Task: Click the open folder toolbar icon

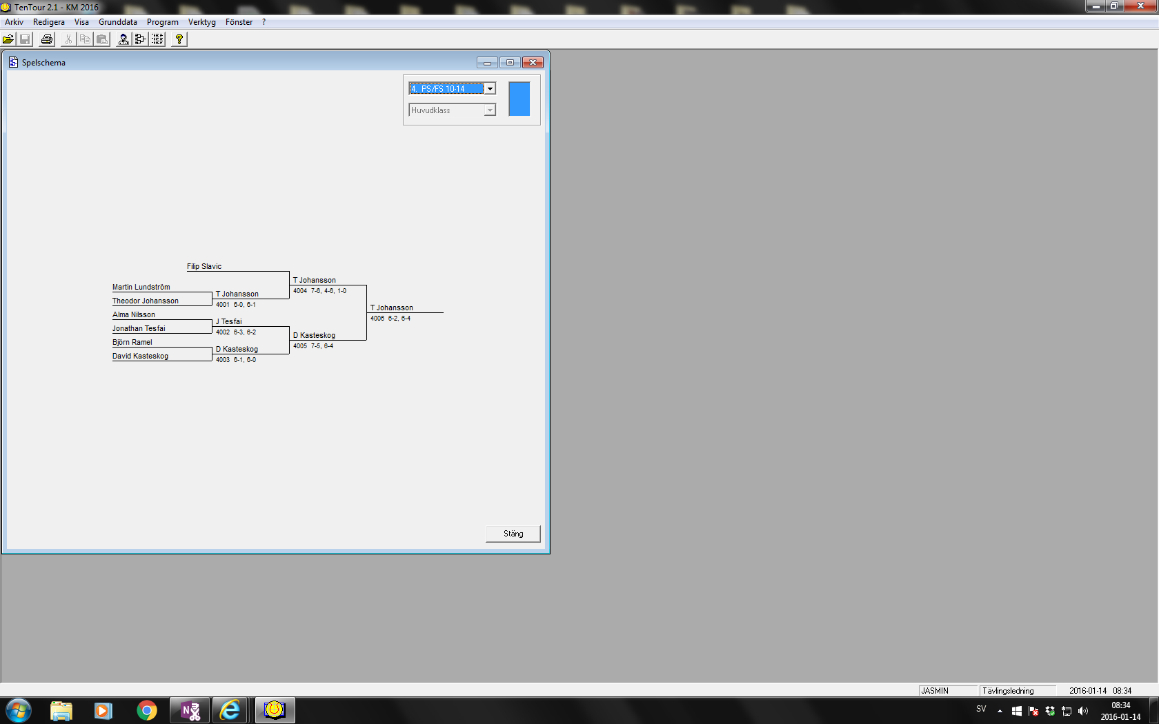Action: click(x=8, y=39)
